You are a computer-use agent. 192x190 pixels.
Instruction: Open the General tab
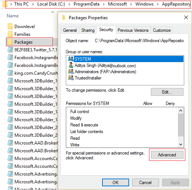click(x=70, y=30)
